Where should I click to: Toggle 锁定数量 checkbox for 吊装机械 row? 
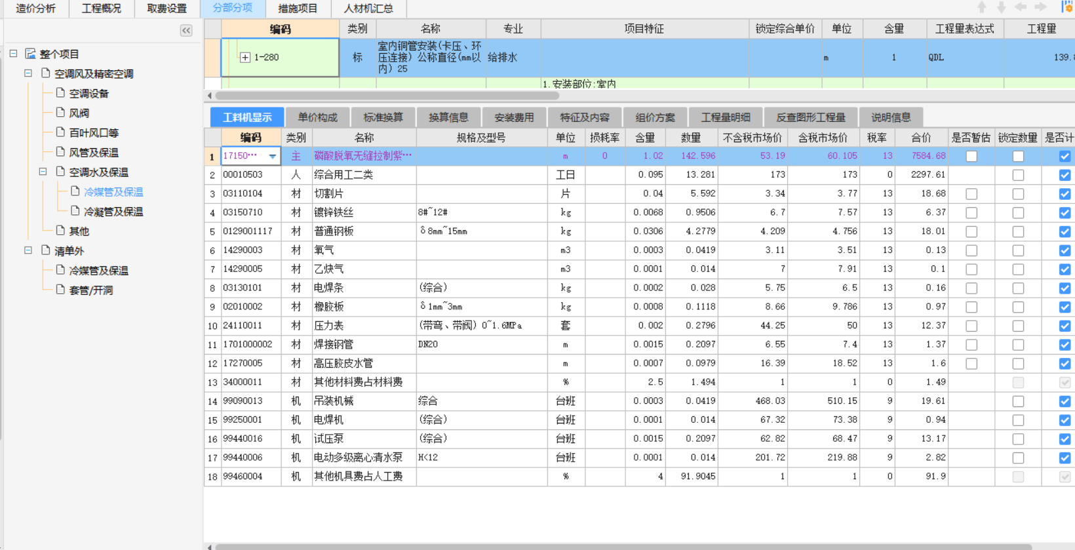pos(1018,401)
